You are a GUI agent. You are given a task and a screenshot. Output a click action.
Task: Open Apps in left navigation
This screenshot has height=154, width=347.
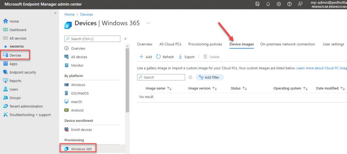[x=13, y=64]
